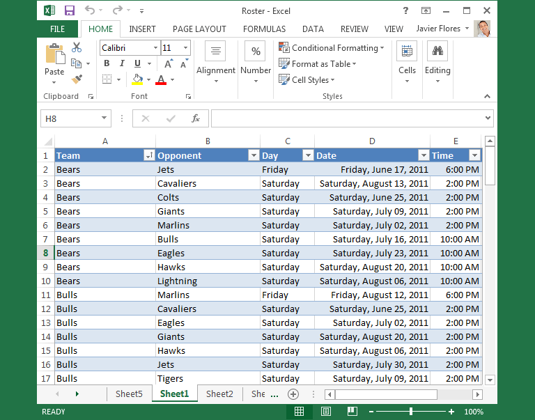This screenshot has width=535, height=420.
Task: Select the Sheet5 worksheet tab
Action: coord(129,394)
